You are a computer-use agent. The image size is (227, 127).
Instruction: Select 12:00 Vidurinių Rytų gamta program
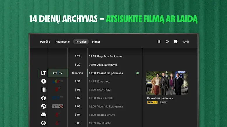pyautogui.click(x=106, y=106)
